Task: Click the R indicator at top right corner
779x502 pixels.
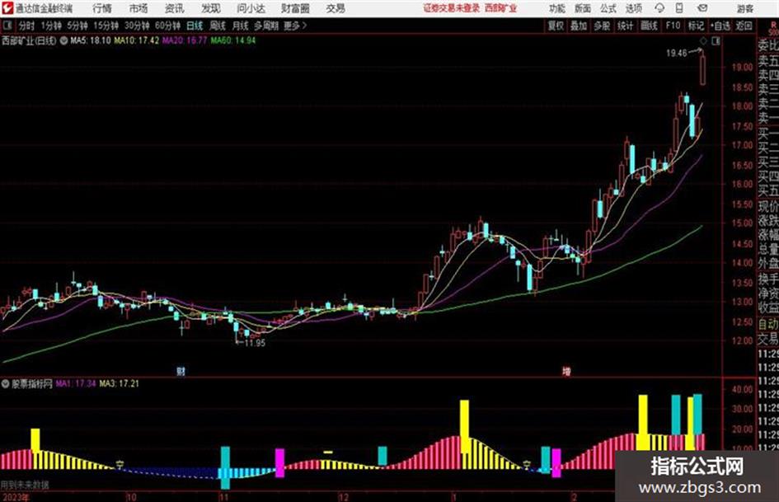Action: coord(773,26)
